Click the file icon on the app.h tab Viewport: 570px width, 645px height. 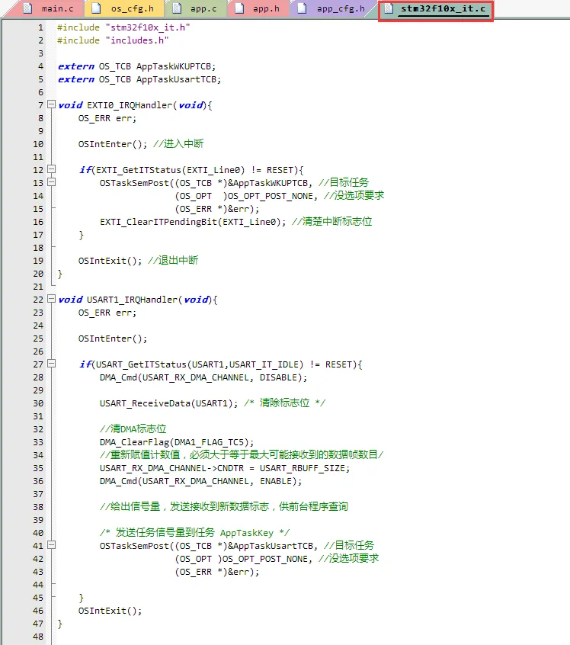point(240,9)
